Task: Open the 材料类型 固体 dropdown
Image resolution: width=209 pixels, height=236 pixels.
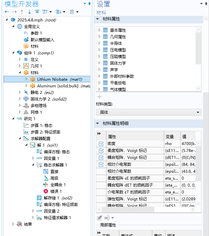Action: (149, 112)
